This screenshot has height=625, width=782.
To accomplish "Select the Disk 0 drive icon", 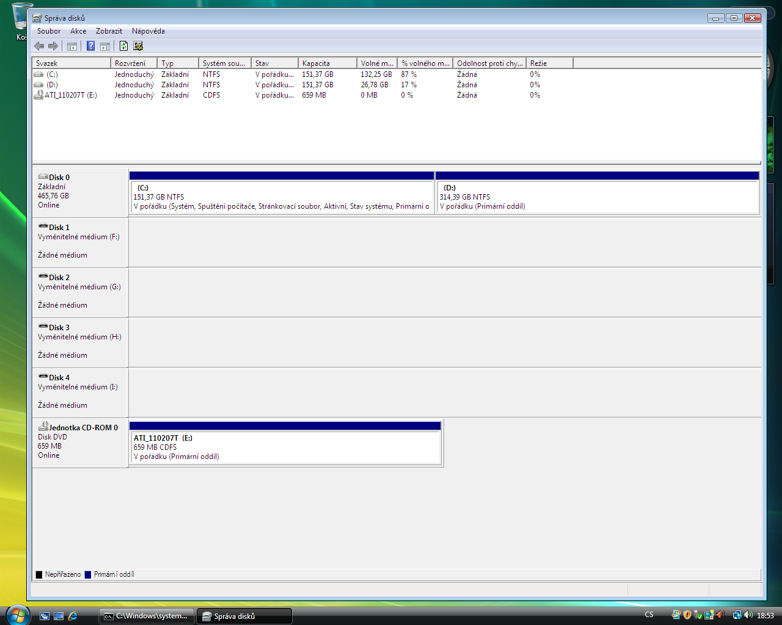I will pos(43,177).
